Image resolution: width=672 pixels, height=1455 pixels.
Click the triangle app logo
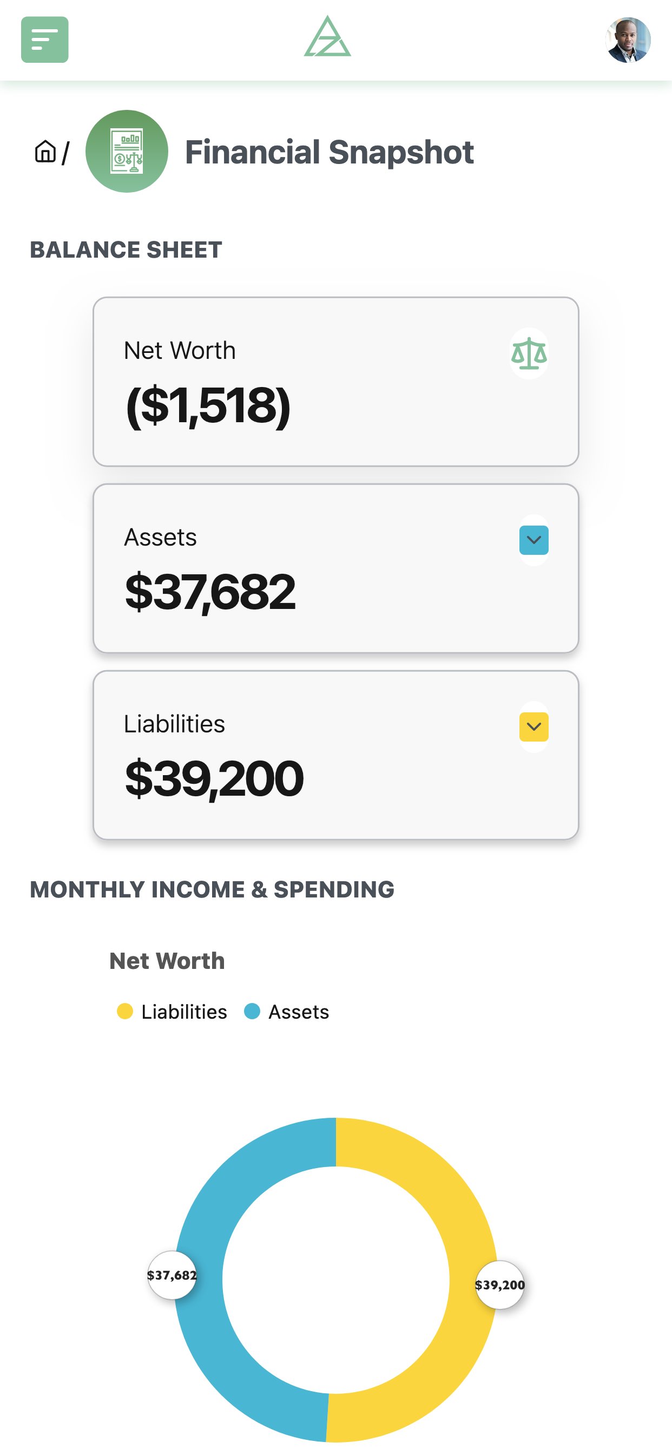(x=327, y=37)
